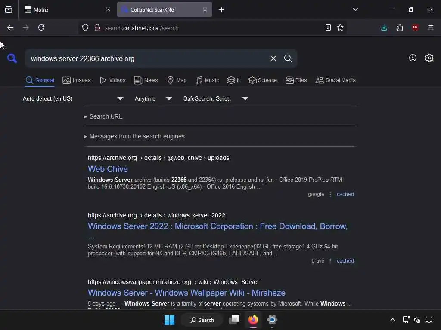The height and width of the screenshot is (330, 441).
Task: Click the archive.org @web_chive uploads URL
Action: tap(158, 158)
